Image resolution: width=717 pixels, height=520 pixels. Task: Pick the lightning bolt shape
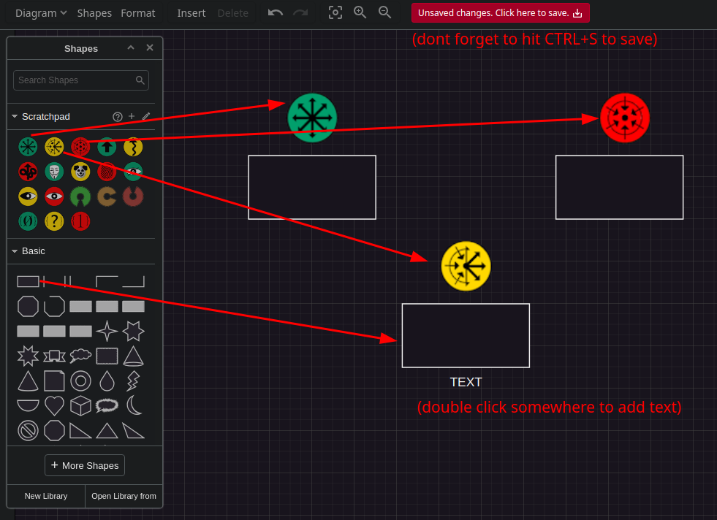tap(133, 381)
